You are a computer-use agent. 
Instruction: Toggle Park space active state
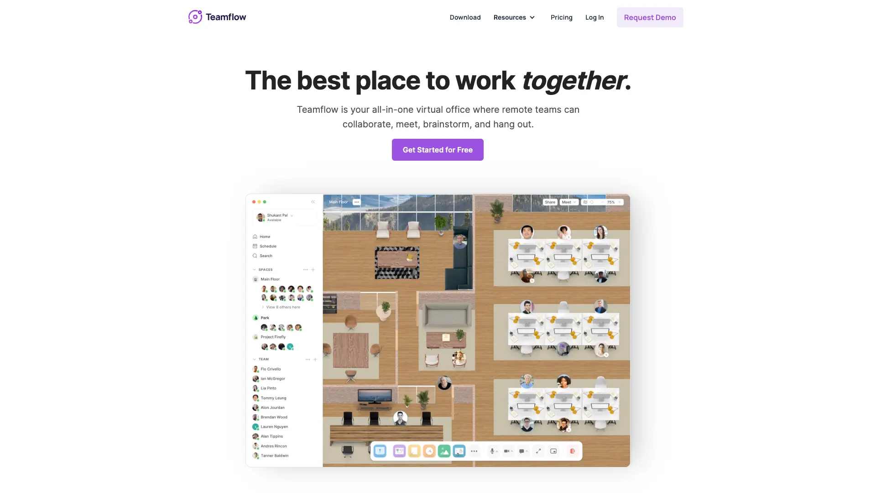(265, 317)
